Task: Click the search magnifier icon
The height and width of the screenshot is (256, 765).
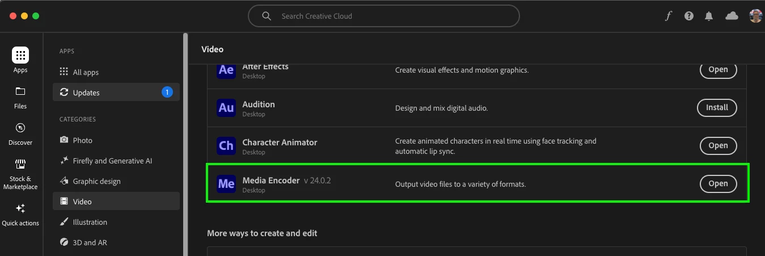Action: (267, 16)
